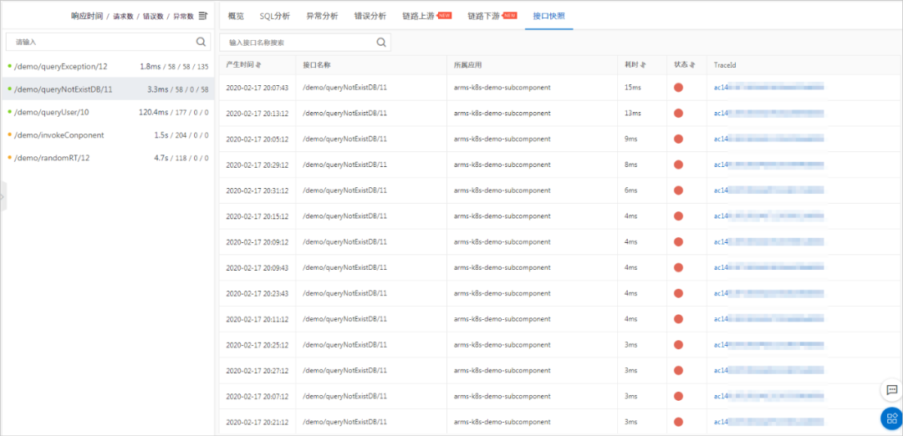Switch to the SQL分析 tab

click(275, 16)
